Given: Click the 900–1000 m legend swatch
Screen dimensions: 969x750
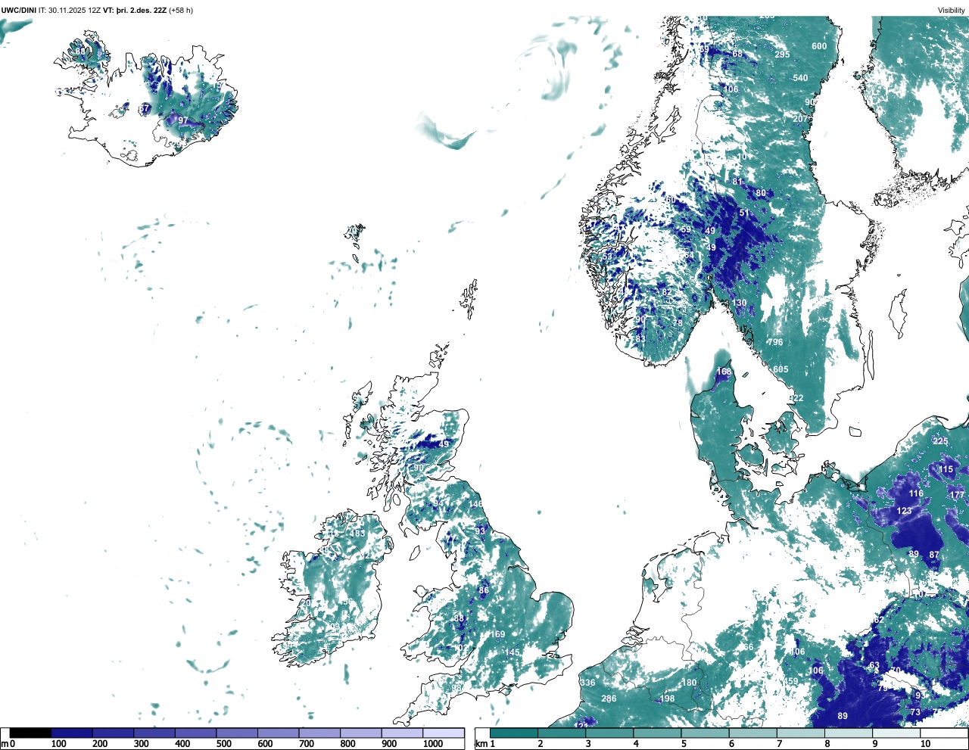Looking at the screenshot, I should click(x=402, y=733).
